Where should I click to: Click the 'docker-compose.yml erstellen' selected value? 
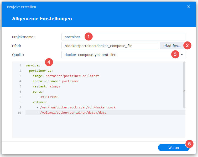pyautogui.click(x=90, y=55)
